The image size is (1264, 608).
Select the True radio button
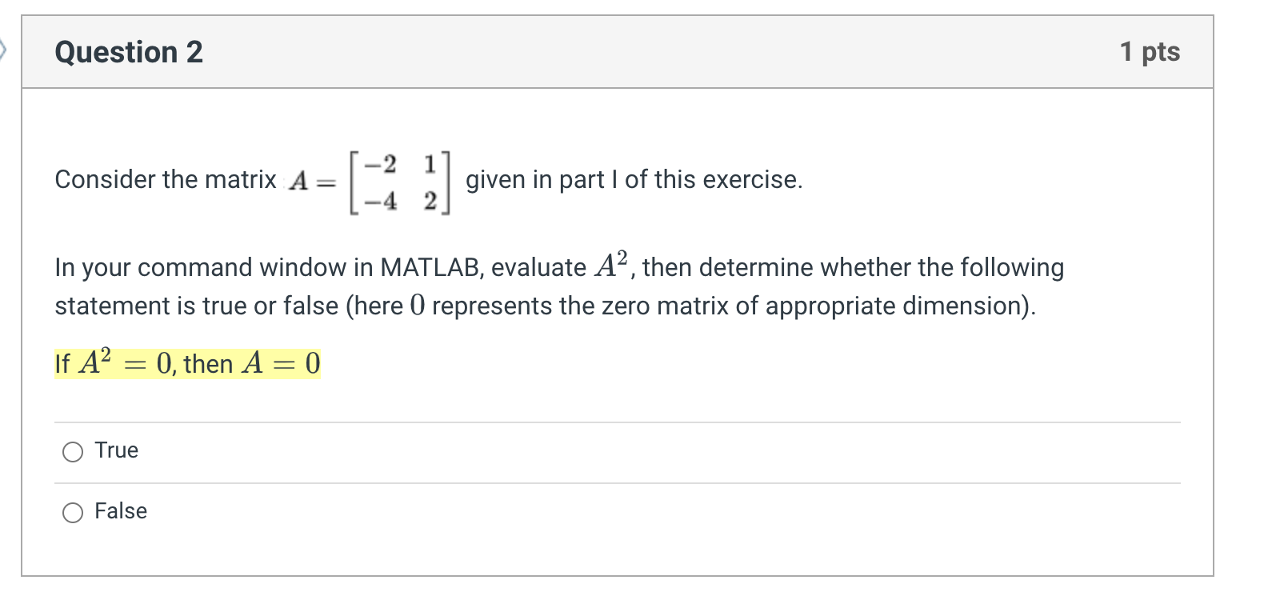pos(72,451)
